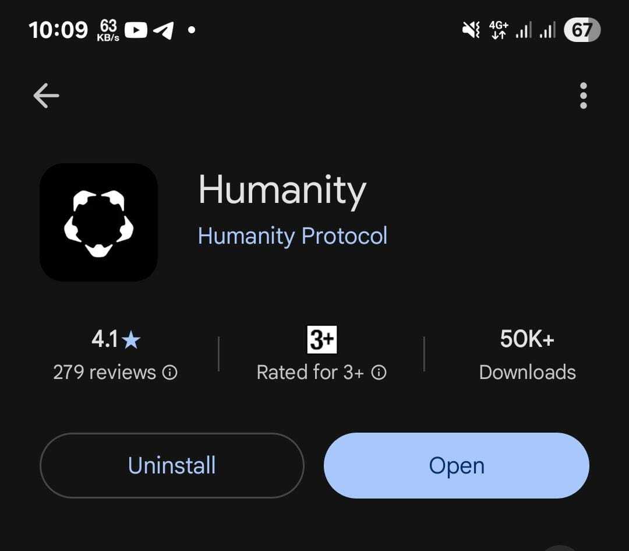Tap the 4G+ network data icon
The image size is (629, 551).
(x=499, y=30)
